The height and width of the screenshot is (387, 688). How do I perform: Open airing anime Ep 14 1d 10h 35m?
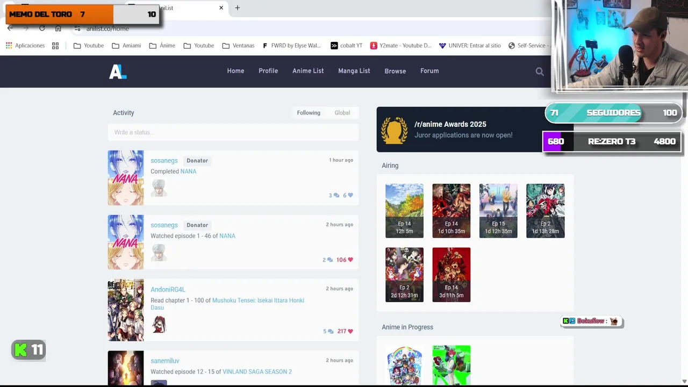pos(451,211)
